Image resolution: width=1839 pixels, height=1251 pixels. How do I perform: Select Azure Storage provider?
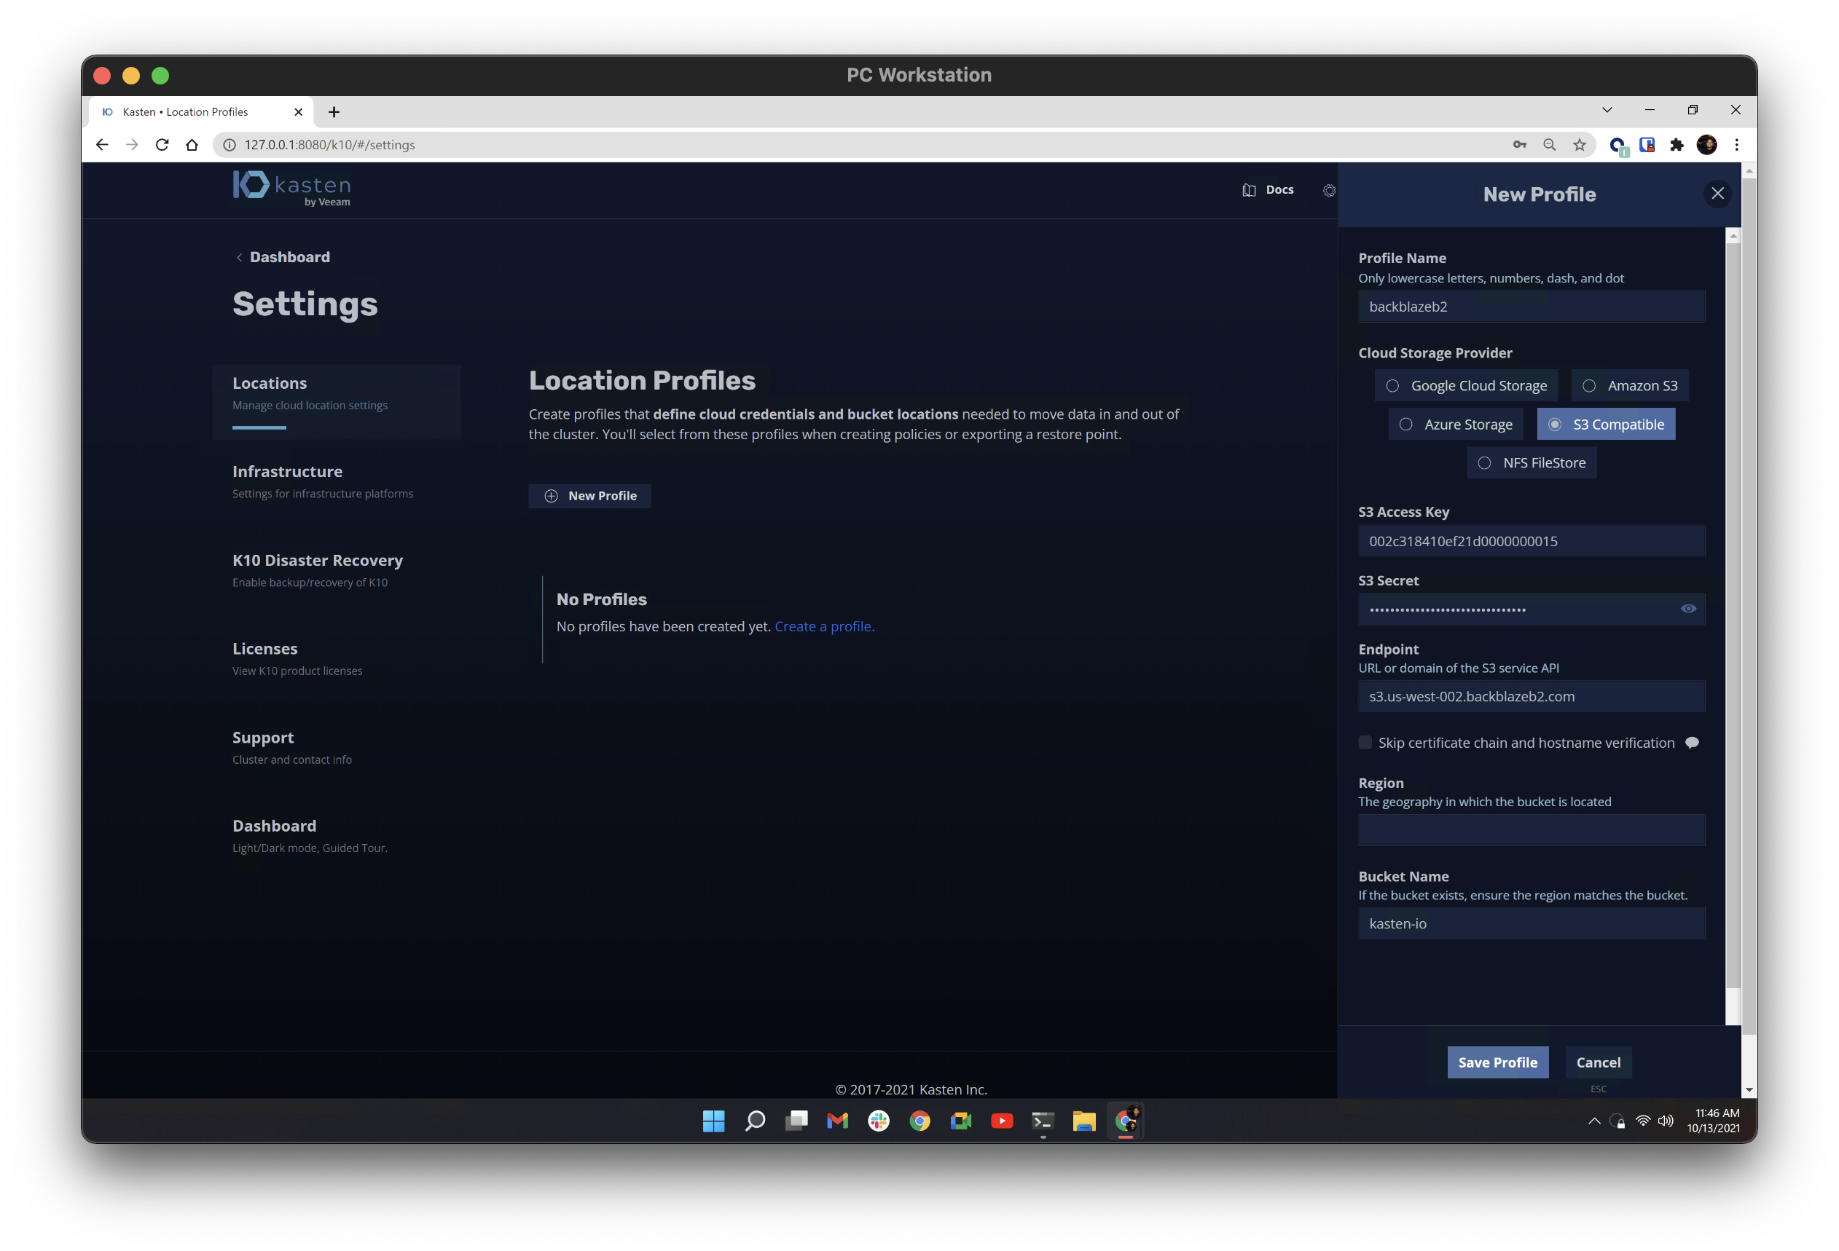pos(1456,425)
